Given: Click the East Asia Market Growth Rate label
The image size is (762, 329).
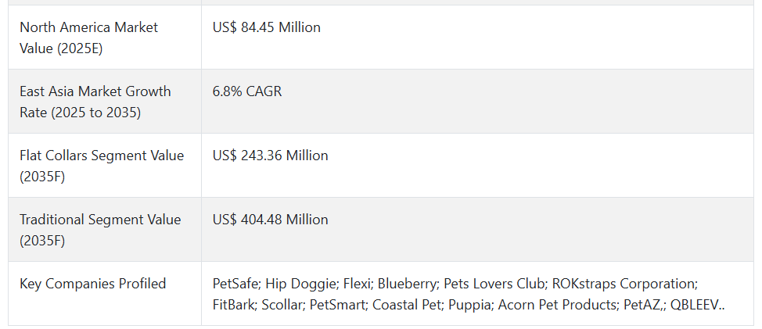Looking at the screenshot, I should click(95, 102).
